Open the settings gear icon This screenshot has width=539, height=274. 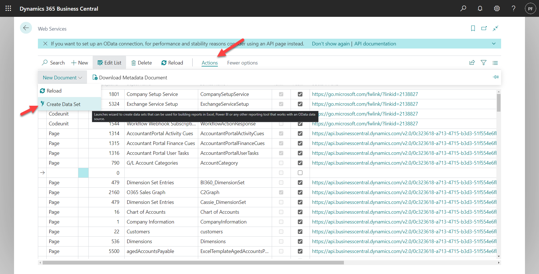point(497,8)
